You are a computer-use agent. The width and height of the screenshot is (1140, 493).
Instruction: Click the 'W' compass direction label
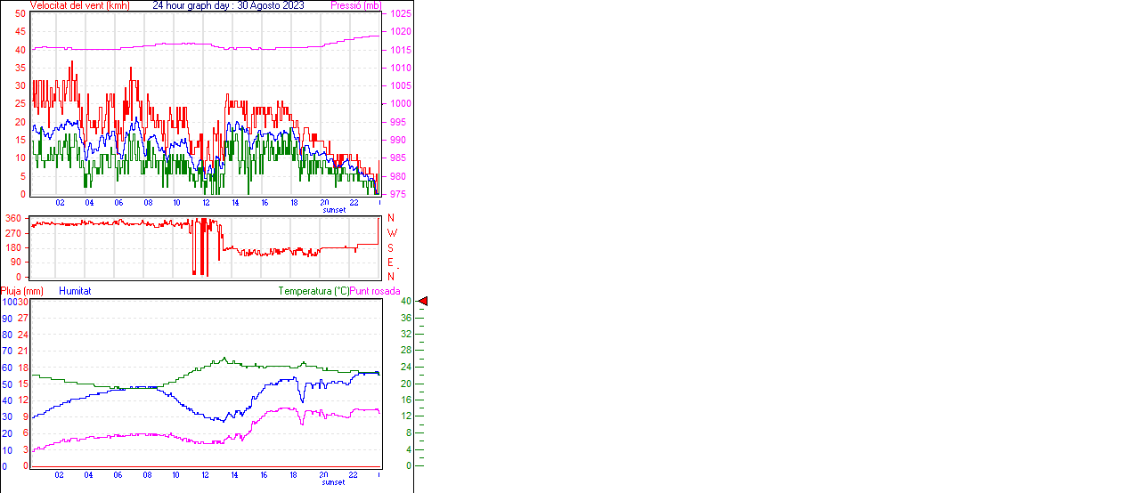pyautogui.click(x=392, y=233)
